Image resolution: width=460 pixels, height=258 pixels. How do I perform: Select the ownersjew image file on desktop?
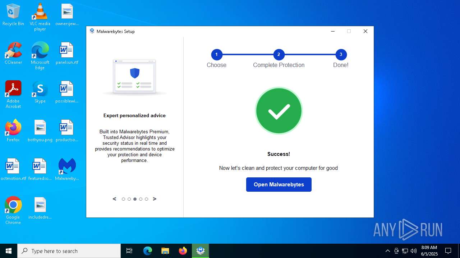point(67,15)
